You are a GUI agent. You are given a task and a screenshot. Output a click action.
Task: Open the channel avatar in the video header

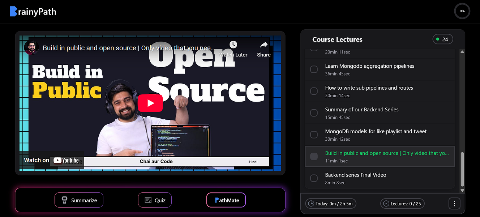tap(31, 48)
